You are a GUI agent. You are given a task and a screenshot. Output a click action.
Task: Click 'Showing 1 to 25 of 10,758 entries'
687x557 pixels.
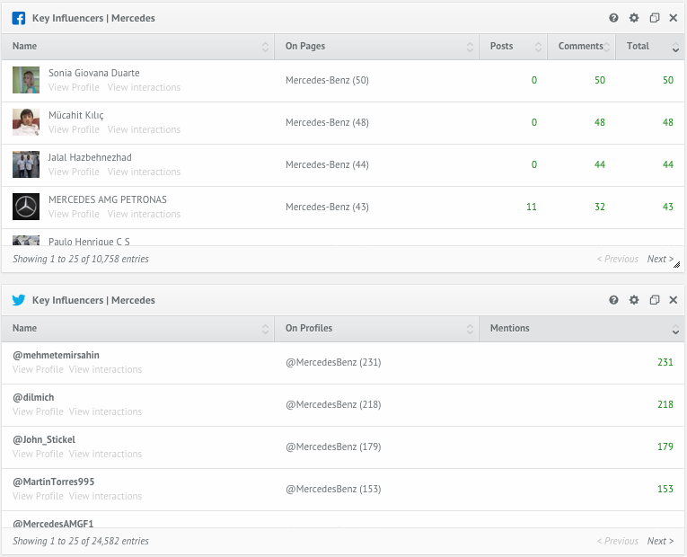click(81, 259)
